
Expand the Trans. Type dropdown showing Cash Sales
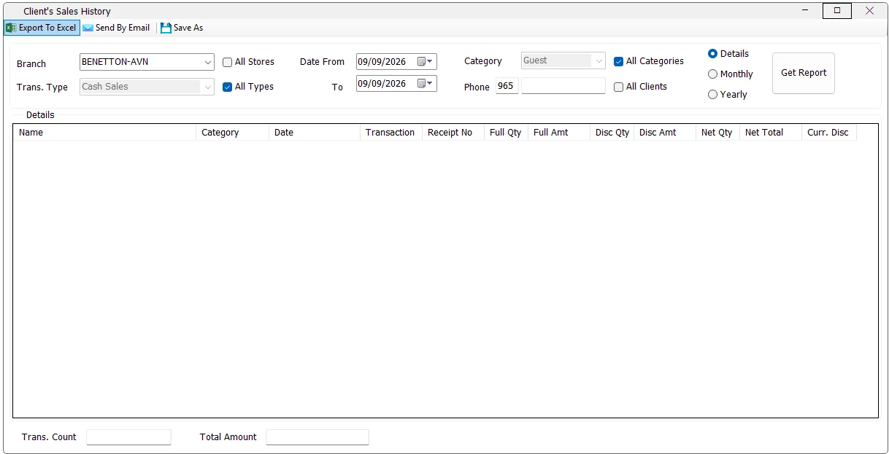208,87
